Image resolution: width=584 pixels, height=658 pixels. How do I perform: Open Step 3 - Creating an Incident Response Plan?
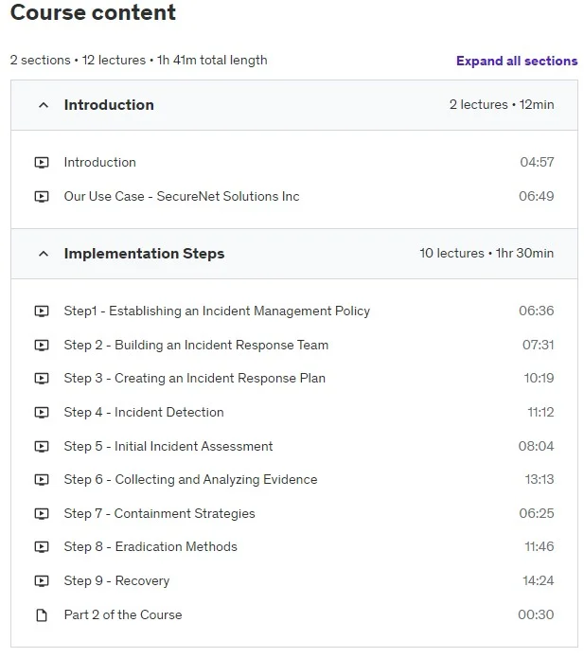tap(195, 378)
